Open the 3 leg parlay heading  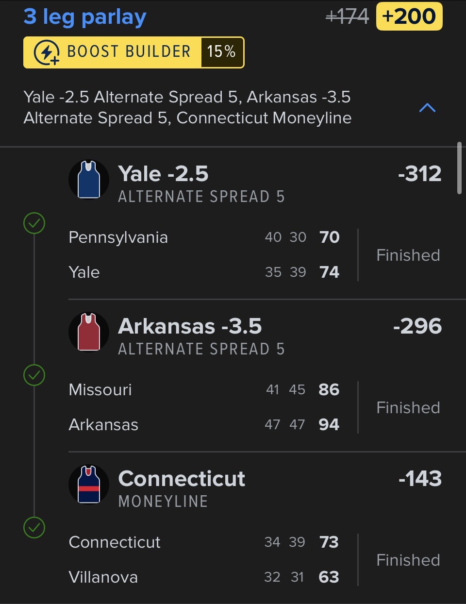coord(85,17)
